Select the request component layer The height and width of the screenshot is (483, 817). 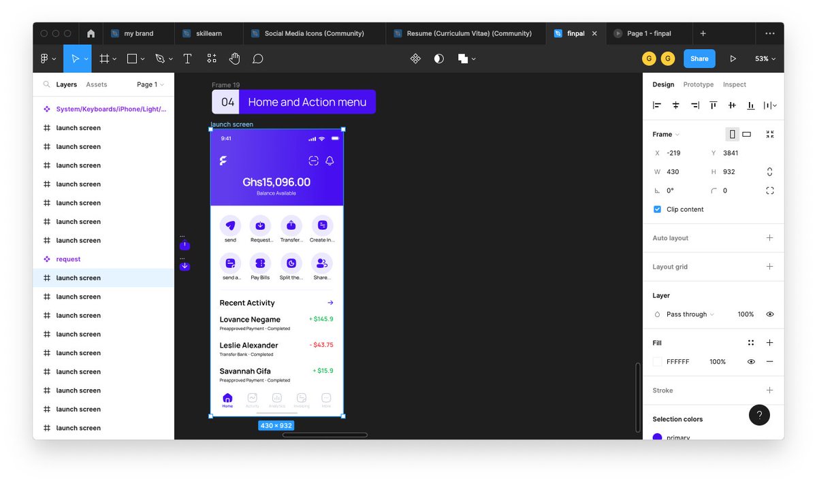tap(103, 259)
